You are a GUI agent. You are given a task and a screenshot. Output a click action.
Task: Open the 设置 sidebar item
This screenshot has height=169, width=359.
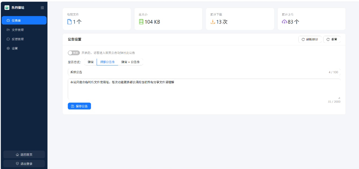24,48
